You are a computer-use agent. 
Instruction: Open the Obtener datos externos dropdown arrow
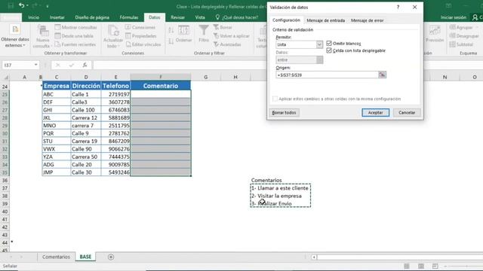[24, 45]
